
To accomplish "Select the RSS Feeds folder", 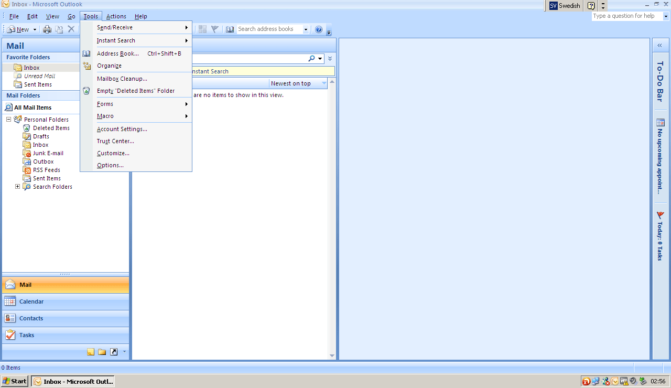I will pos(46,170).
